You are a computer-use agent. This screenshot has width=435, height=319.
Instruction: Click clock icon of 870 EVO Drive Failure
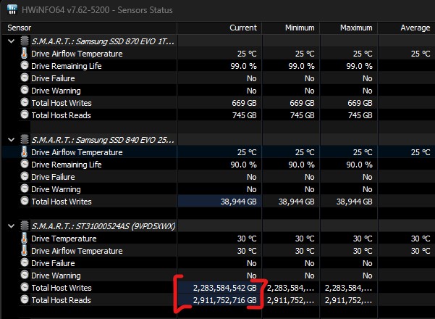pyautogui.click(x=25, y=78)
